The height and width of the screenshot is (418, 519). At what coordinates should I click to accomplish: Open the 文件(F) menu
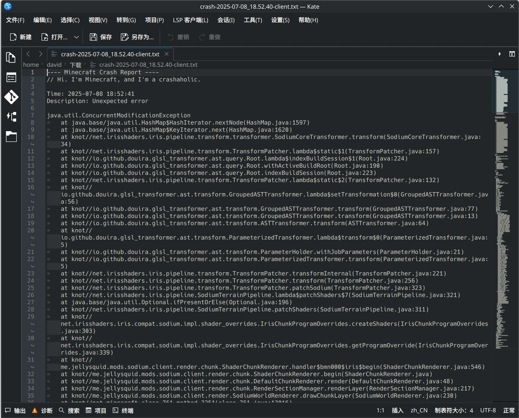coord(15,20)
